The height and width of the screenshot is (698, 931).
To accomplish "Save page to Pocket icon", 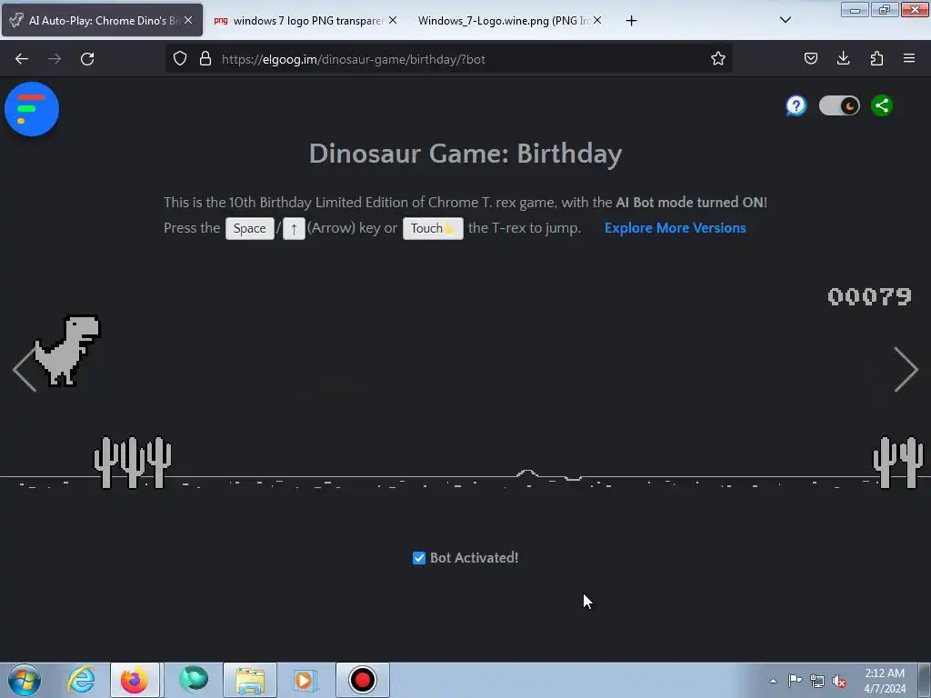I will [810, 58].
